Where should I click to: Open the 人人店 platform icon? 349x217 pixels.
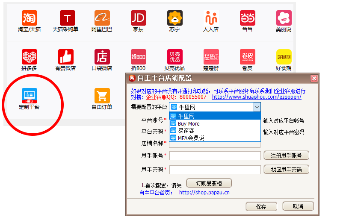pyautogui.click(x=211, y=18)
